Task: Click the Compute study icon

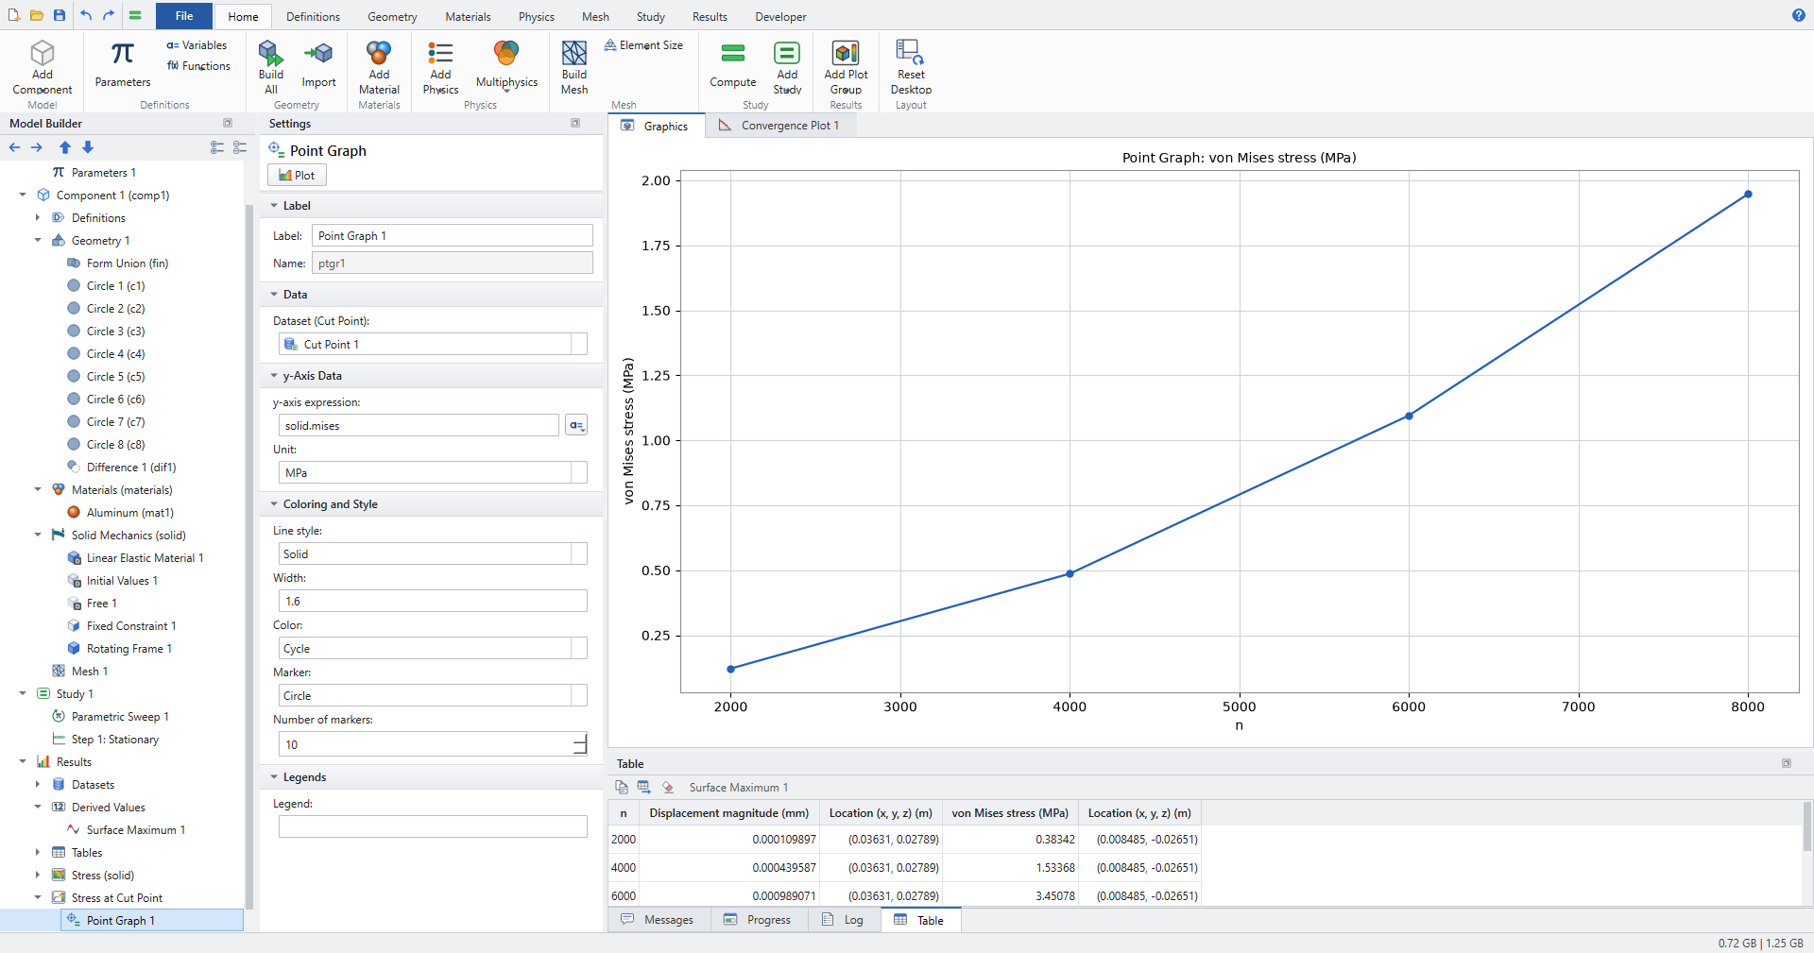Action: (x=733, y=53)
